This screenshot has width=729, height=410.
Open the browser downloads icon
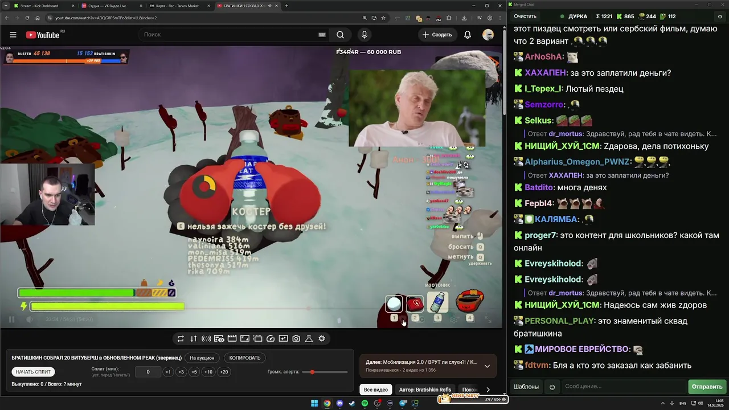coord(464,18)
